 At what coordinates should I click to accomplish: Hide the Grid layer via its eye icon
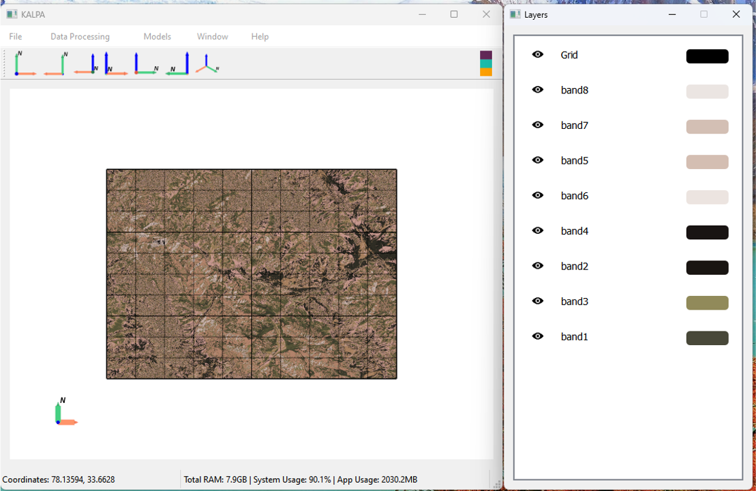click(538, 55)
